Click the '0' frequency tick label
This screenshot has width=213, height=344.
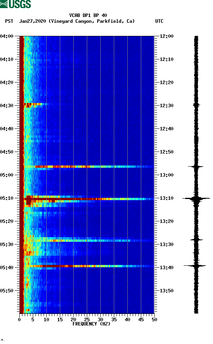click(19, 320)
